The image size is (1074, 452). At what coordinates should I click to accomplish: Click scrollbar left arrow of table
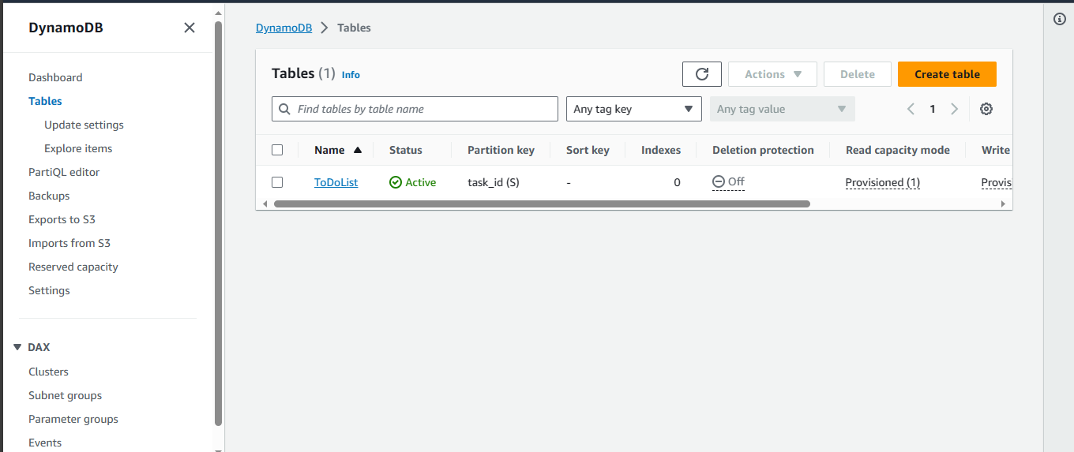click(x=265, y=204)
